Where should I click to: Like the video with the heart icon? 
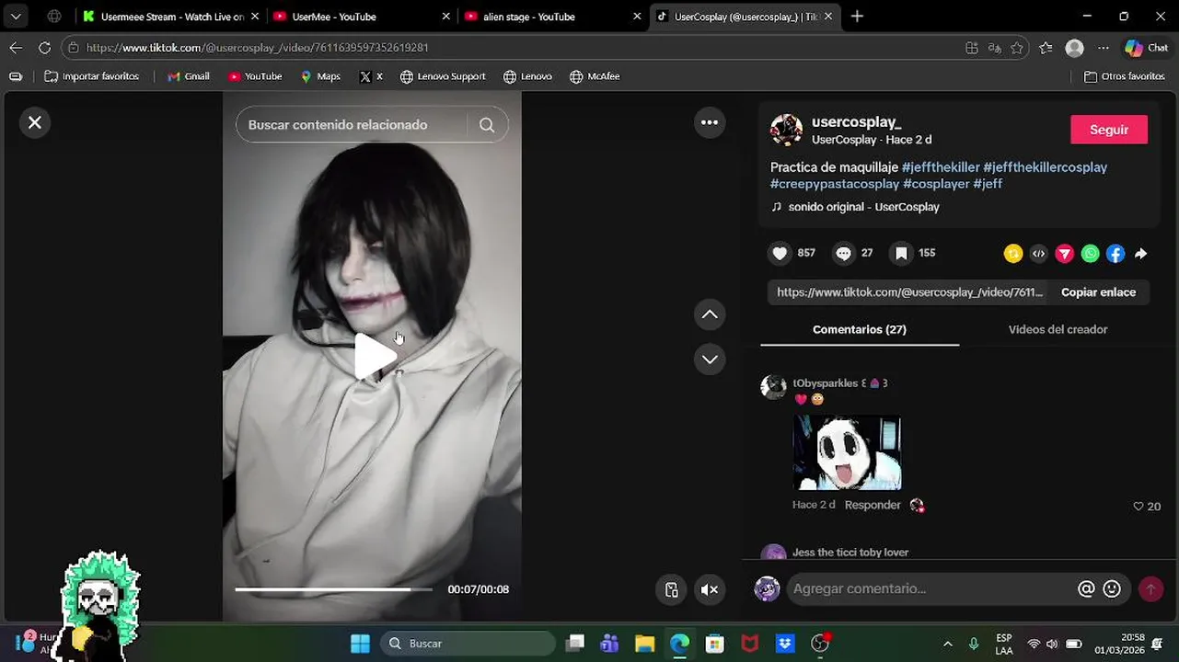coord(780,254)
